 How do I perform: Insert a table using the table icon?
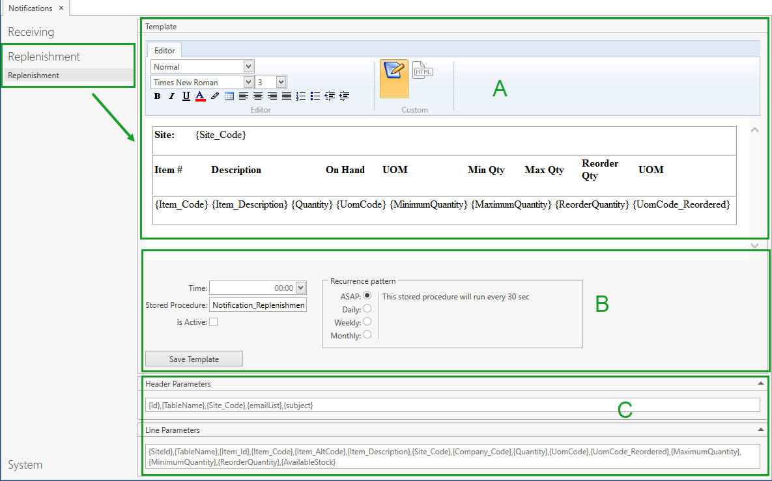[x=229, y=96]
